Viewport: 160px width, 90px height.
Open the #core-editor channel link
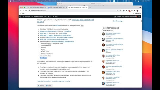click(57, 25)
